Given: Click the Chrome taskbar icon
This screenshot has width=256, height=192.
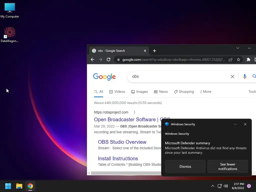Looking at the screenshot, I should pos(30,186).
